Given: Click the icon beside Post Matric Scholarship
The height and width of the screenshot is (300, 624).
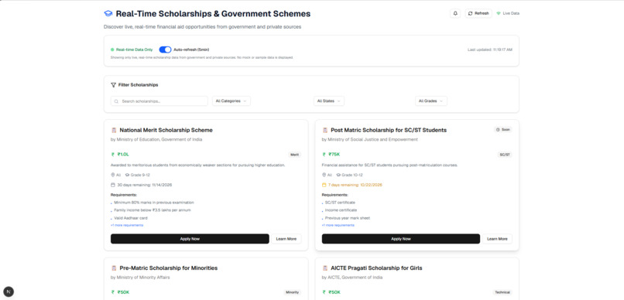Looking at the screenshot, I should point(324,130).
